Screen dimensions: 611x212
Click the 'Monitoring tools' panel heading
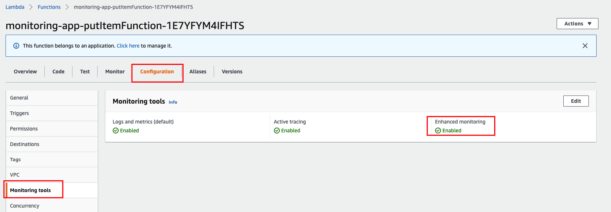(x=139, y=101)
